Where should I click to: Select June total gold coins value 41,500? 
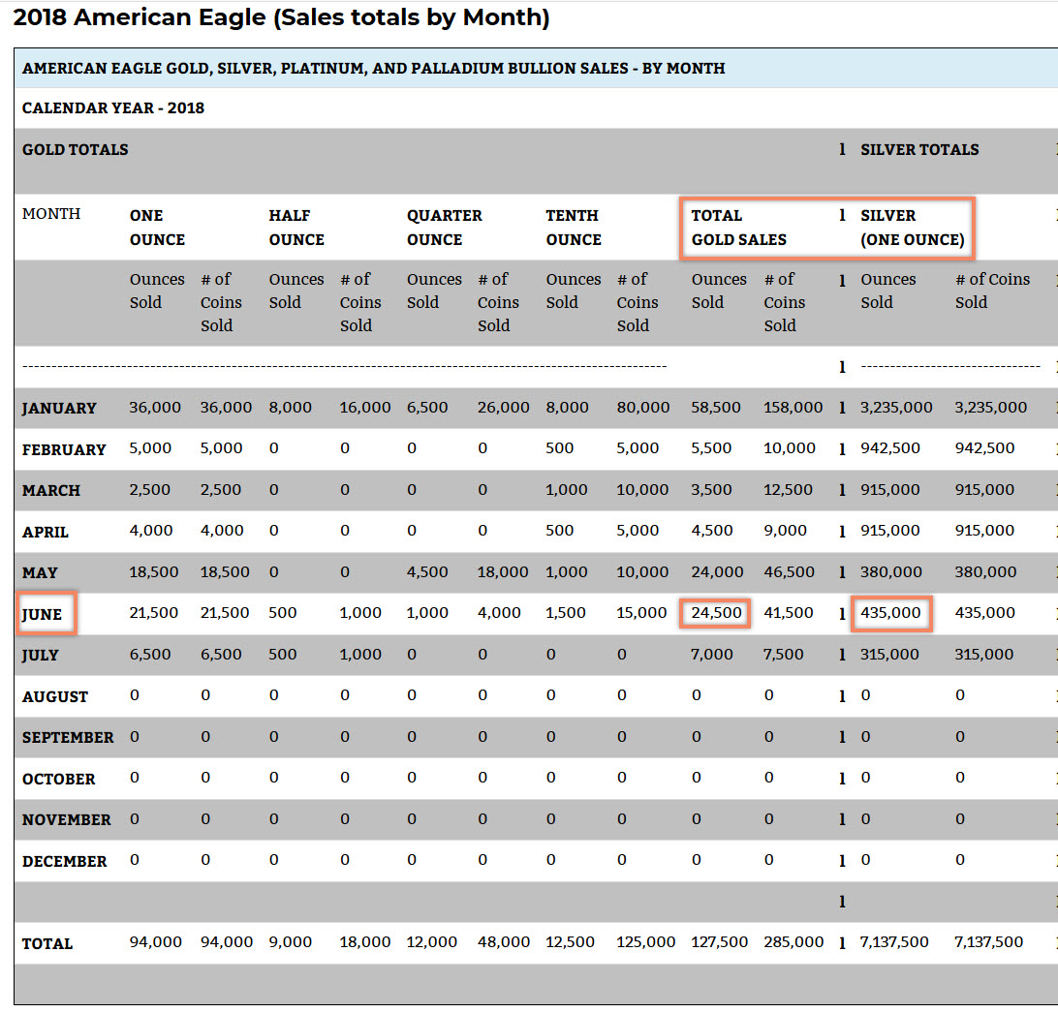point(788,613)
